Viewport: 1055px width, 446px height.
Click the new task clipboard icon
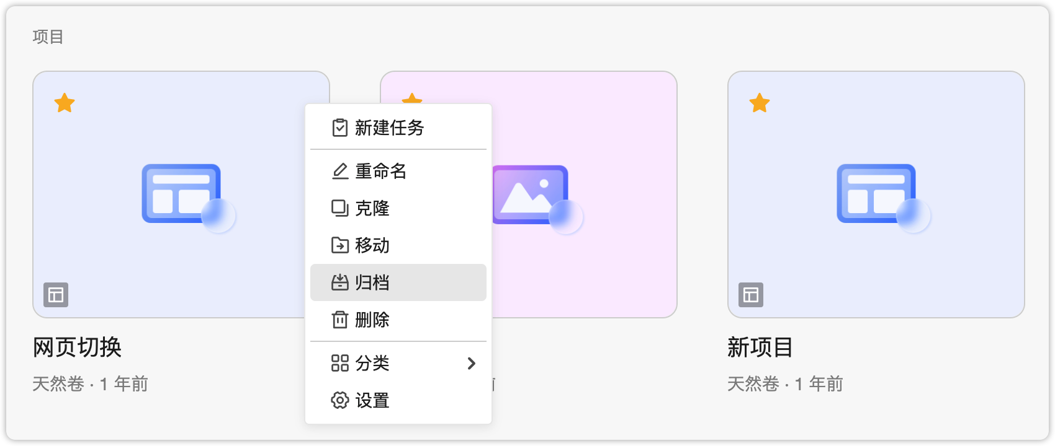pos(339,128)
